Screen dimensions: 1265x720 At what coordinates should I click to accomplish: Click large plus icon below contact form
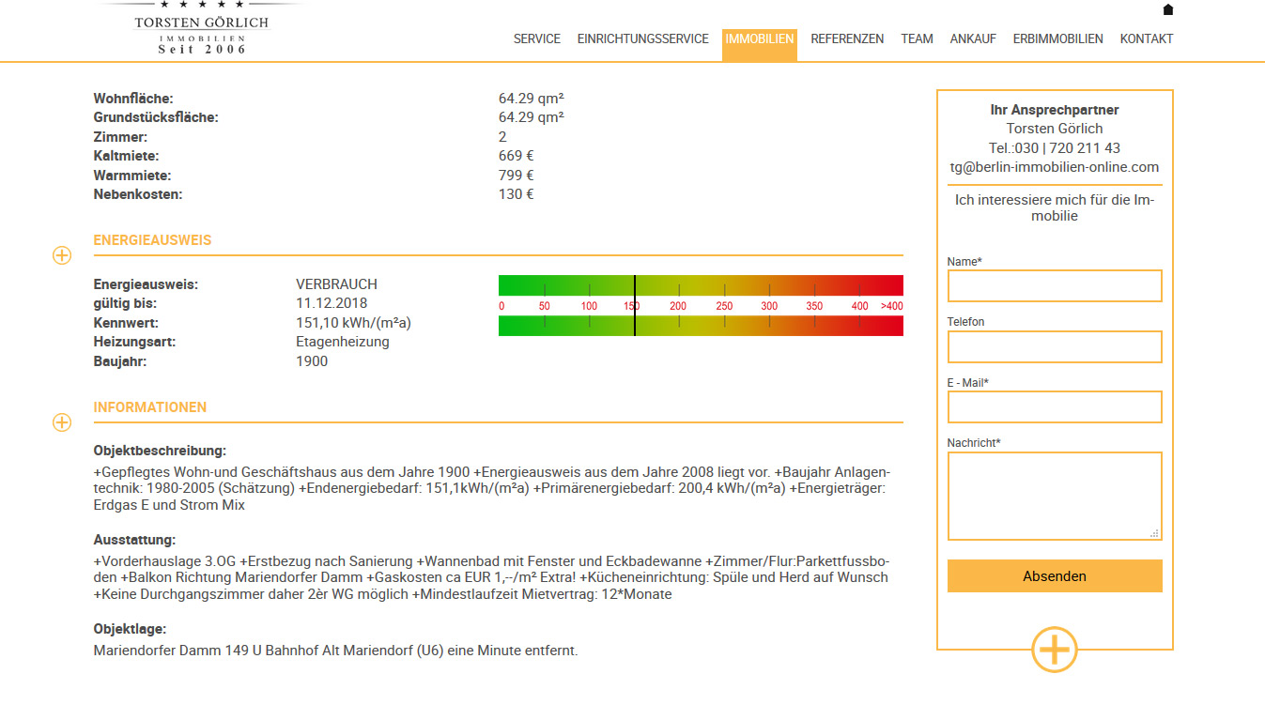[1054, 649]
